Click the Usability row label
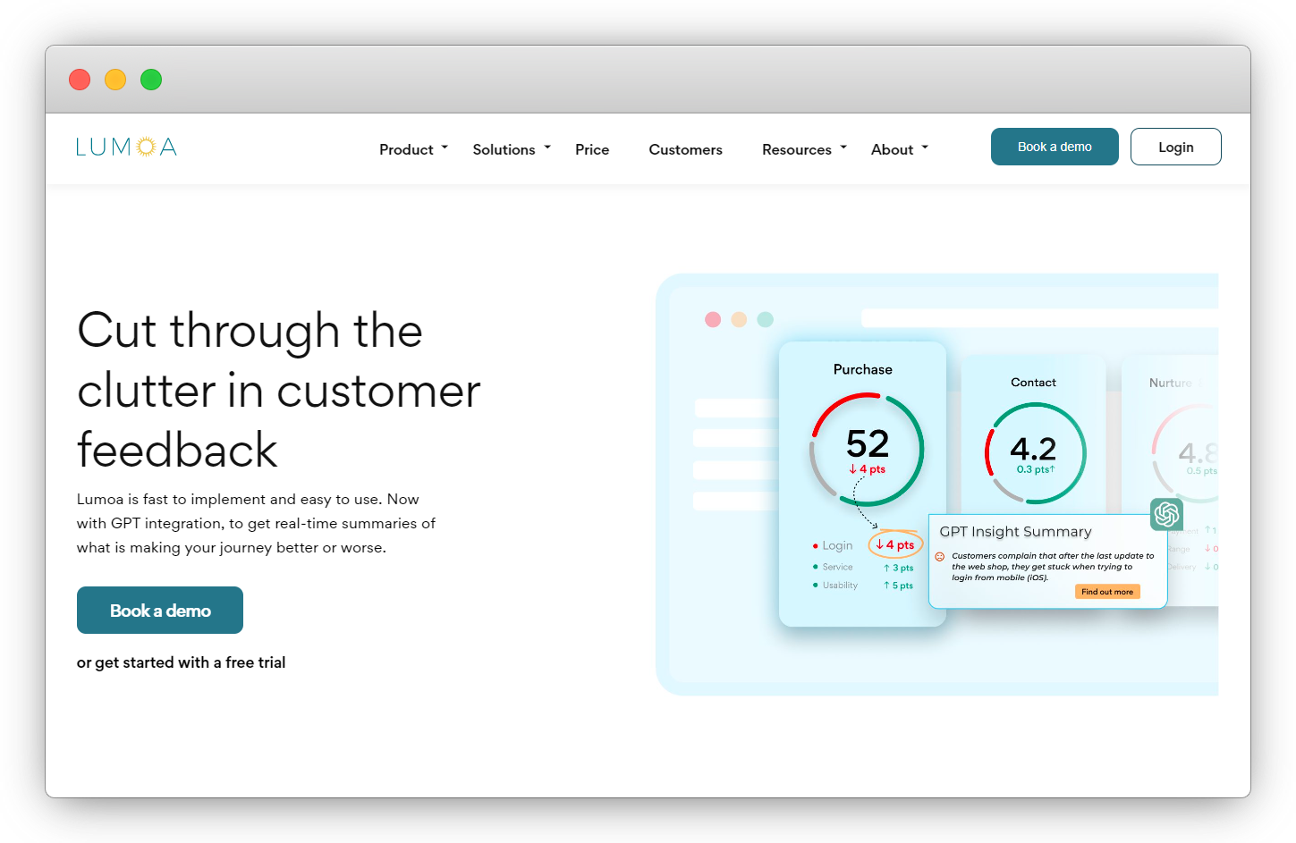The height and width of the screenshot is (843, 1296). 840,585
